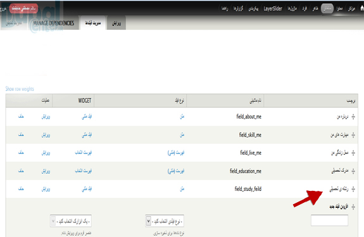Open widget link of field_study_feild row
This screenshot has width=364, height=237.
pyautogui.click(x=87, y=189)
